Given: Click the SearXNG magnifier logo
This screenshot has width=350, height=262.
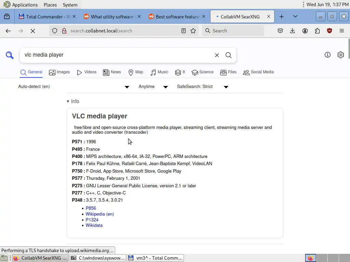Looking at the screenshot, I should click(x=10, y=55).
